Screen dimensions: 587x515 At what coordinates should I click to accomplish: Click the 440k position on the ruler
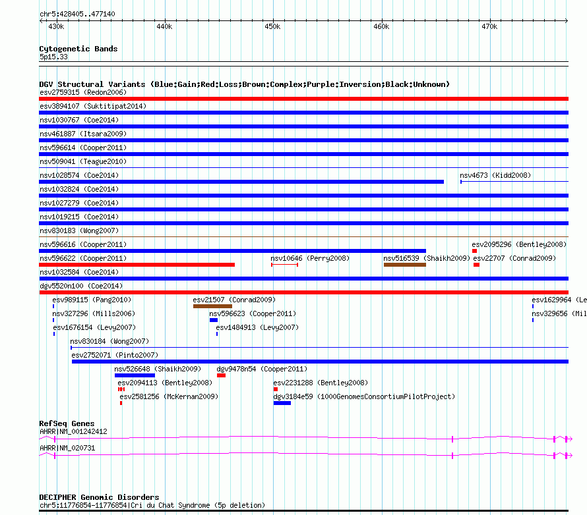(x=164, y=26)
